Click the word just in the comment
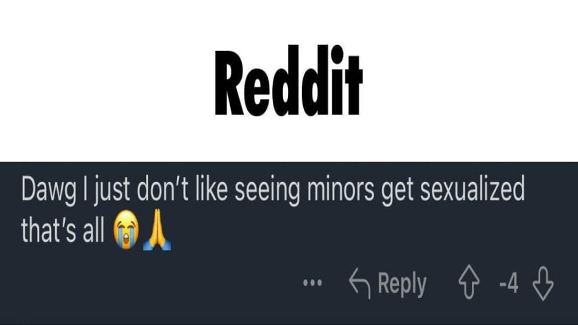 pyautogui.click(x=112, y=191)
